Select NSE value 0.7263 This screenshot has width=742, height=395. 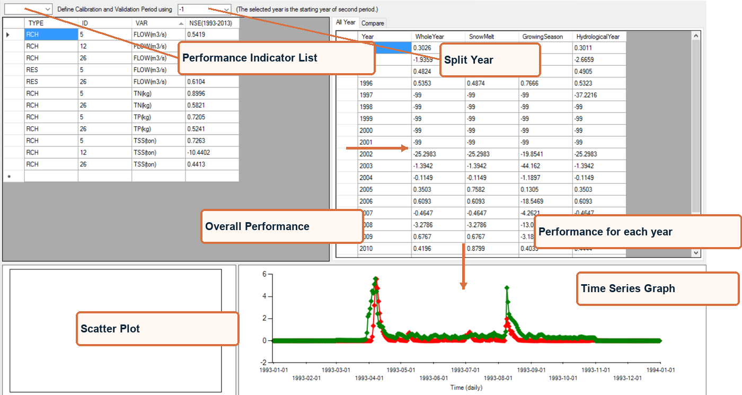click(212, 141)
